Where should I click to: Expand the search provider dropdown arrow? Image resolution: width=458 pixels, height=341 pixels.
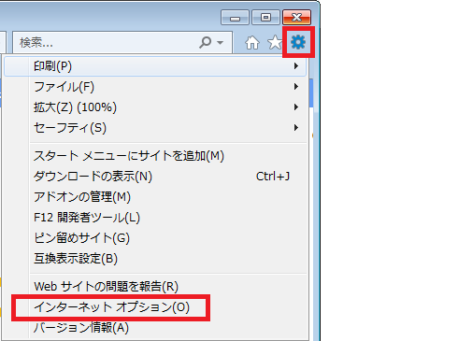click(221, 43)
